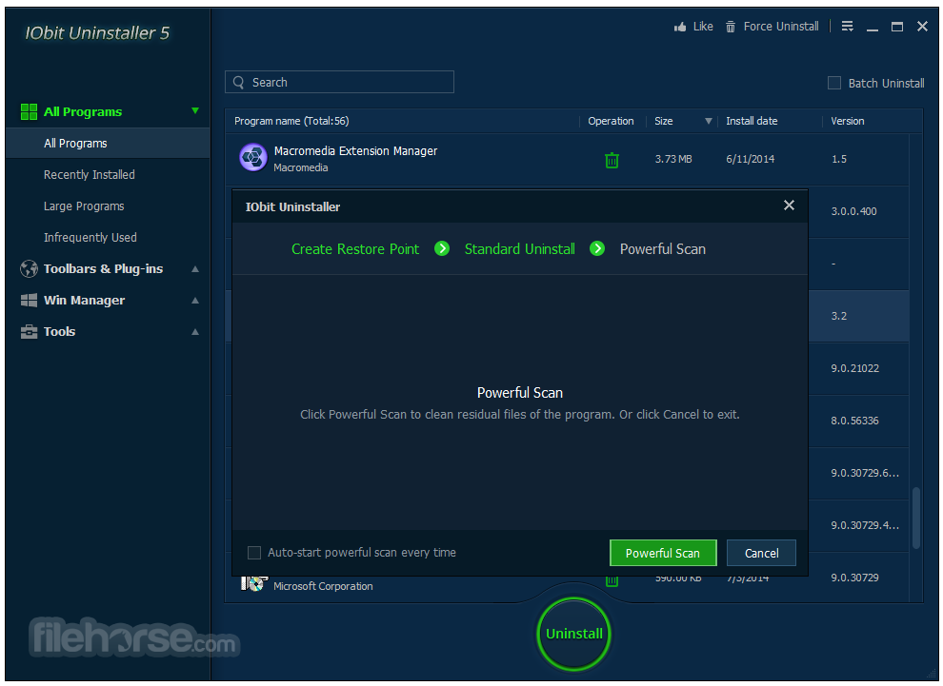The height and width of the screenshot is (686, 943).
Task: Go to Create Restore Point step
Action: tap(355, 249)
